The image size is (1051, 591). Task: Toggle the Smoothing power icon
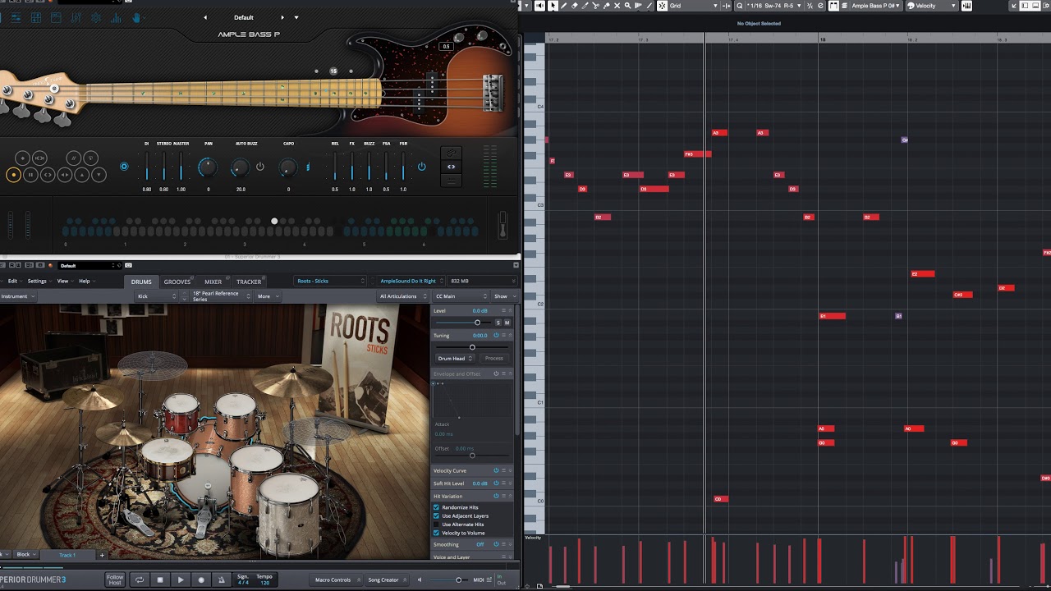tap(496, 544)
